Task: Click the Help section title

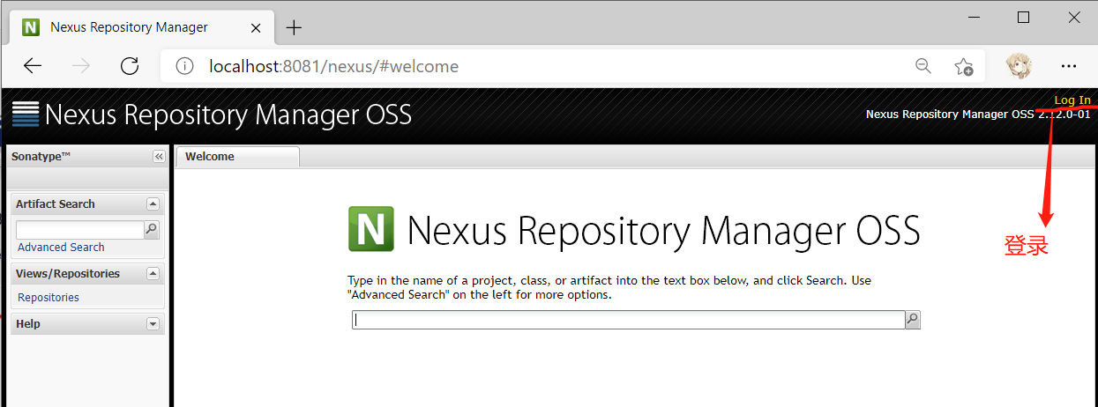Action: (28, 323)
